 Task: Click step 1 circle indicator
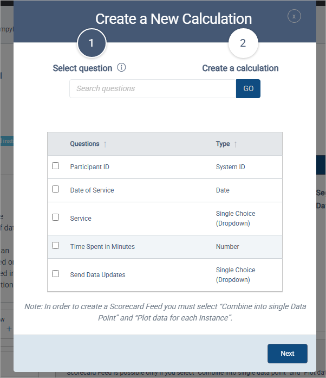pos(91,43)
